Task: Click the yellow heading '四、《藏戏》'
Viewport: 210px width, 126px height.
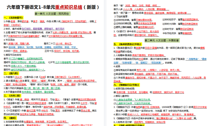Action: [x=10, y=118]
